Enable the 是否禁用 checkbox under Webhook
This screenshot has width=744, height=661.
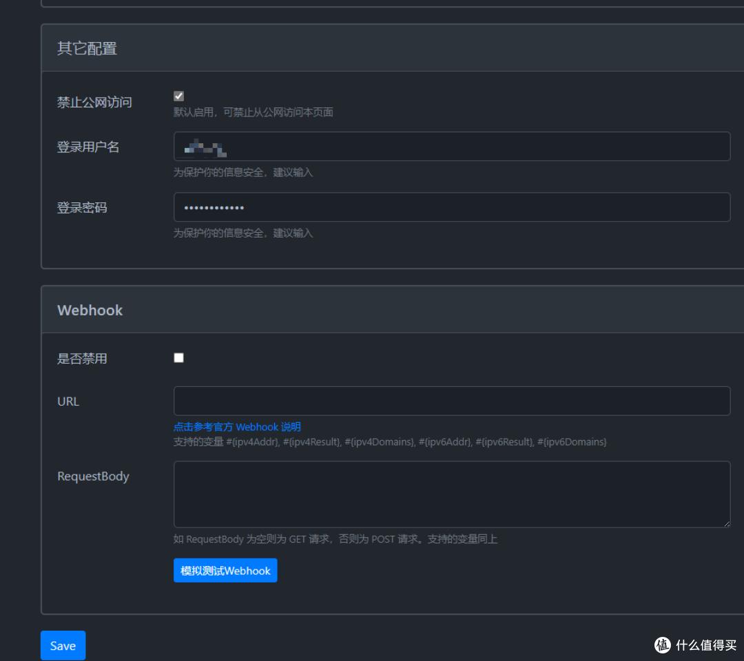178,357
